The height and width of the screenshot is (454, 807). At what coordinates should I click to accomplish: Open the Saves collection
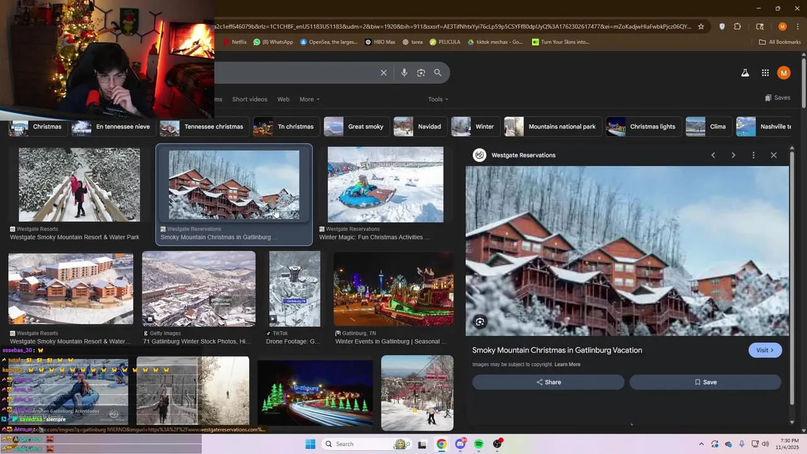pos(777,98)
